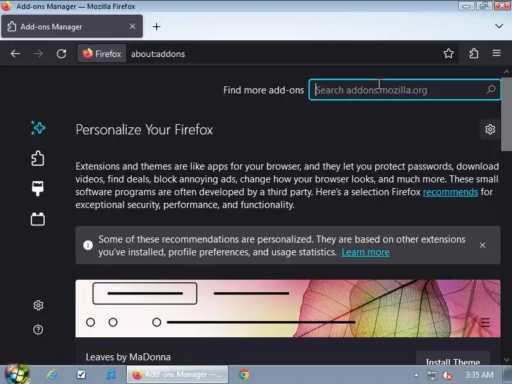The image size is (512, 384).
Task: Click the scrollbar down arrow
Action: (506, 360)
